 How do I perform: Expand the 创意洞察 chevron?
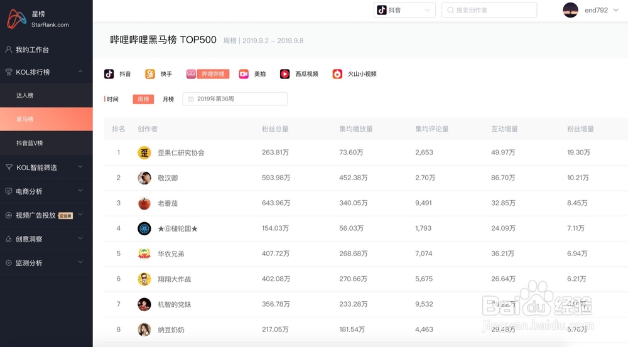(x=80, y=238)
